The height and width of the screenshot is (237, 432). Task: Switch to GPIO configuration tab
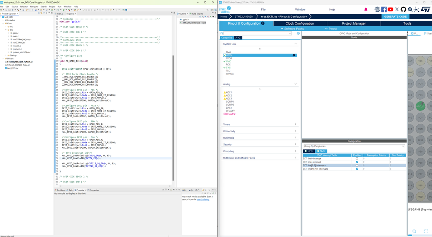point(309,151)
